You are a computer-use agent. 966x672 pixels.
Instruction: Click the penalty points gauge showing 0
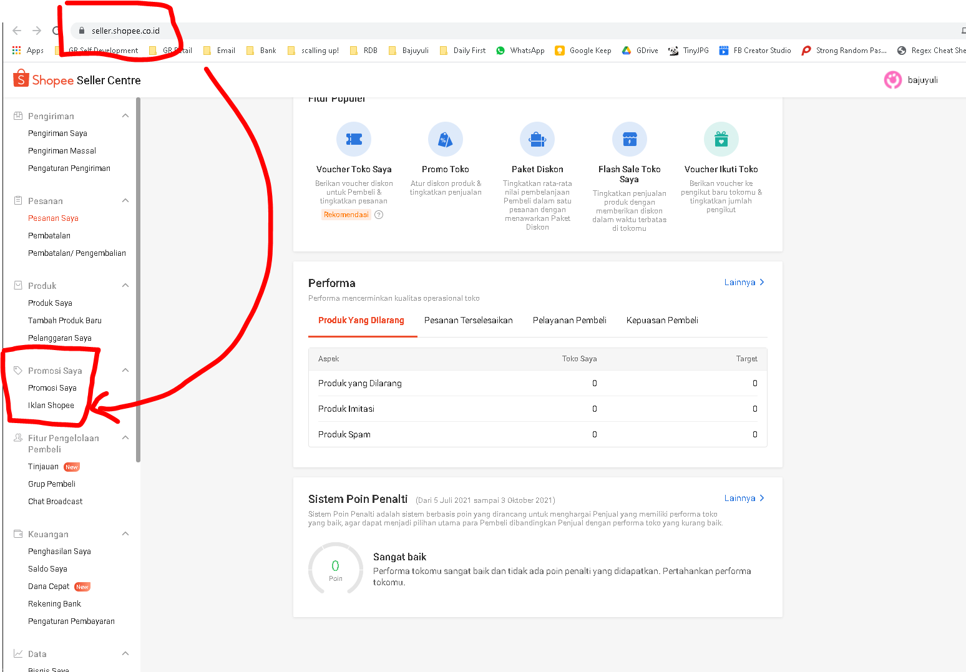(336, 568)
